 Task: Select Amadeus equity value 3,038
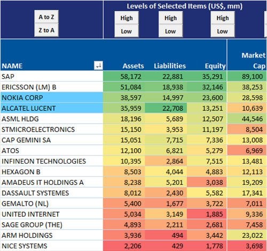pyautogui.click(x=207, y=182)
